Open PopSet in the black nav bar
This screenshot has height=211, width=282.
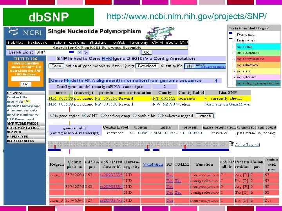[x=118, y=43]
